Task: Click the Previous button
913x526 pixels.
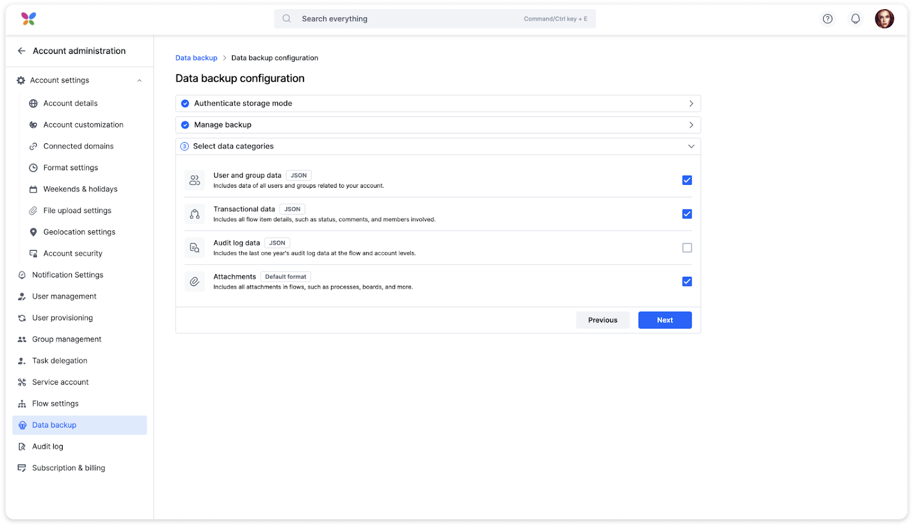Action: point(603,320)
